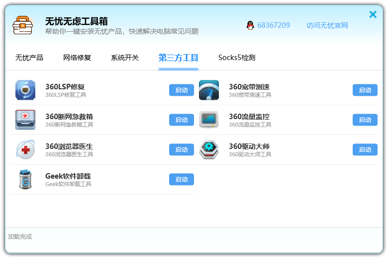
Task: Click the 360LSP修复 tool icon
Action: [x=25, y=90]
